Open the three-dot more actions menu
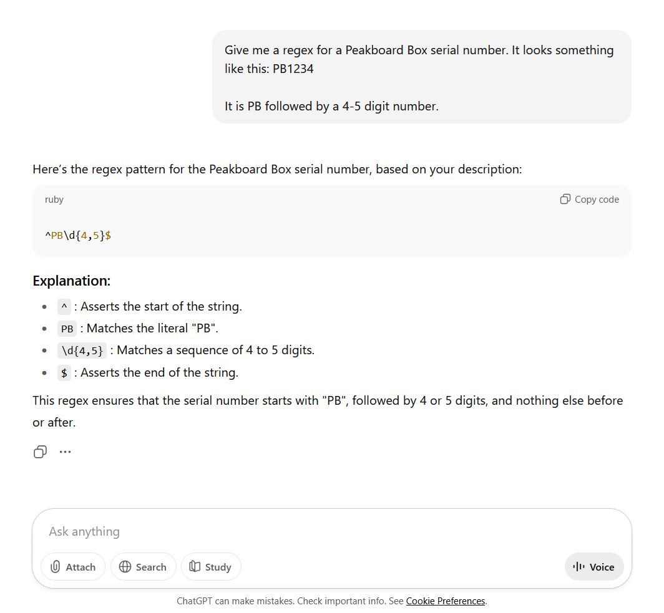Viewport: 664px width, 613px height. pyautogui.click(x=65, y=452)
